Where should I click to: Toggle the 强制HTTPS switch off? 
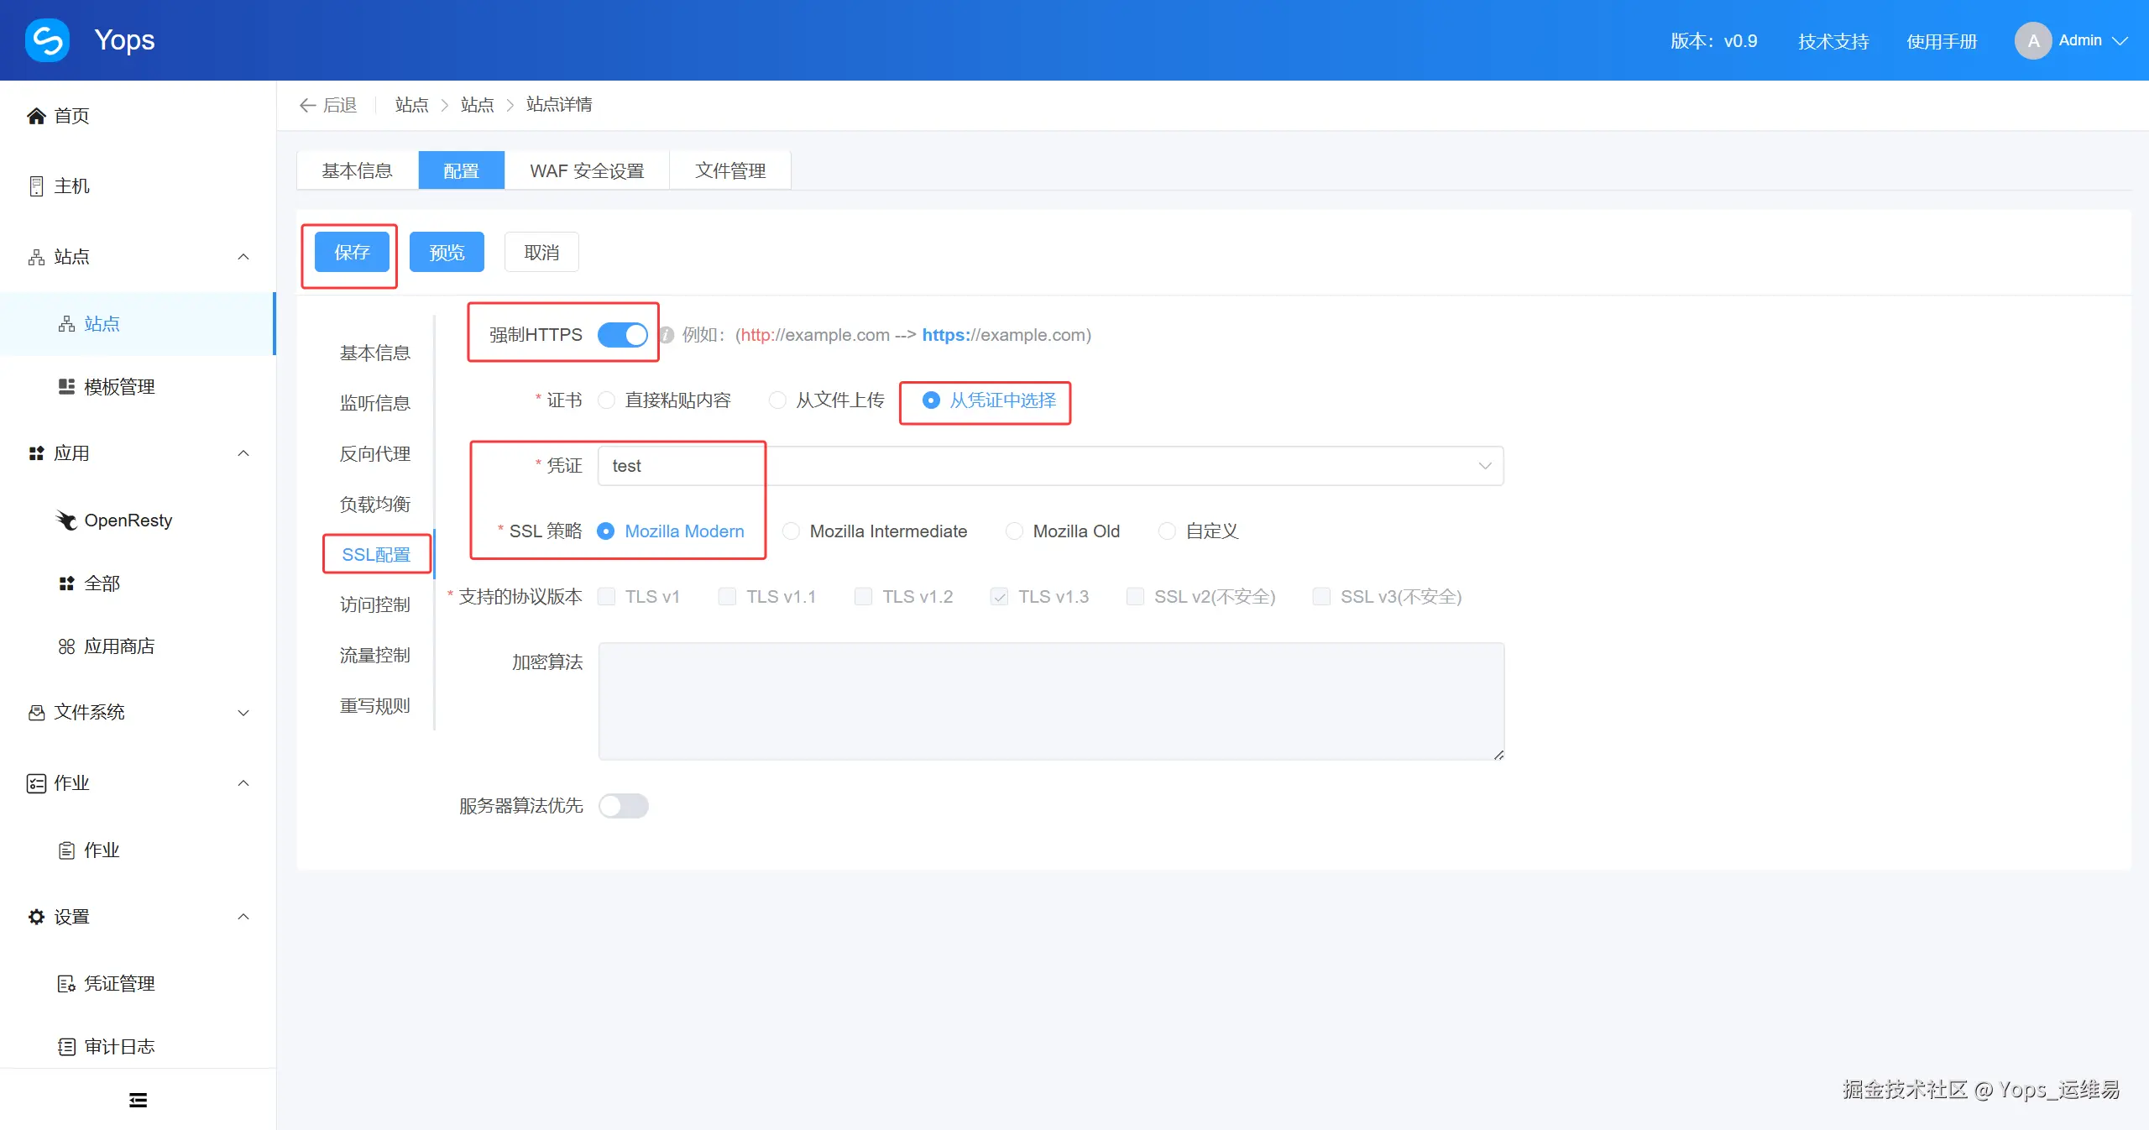point(622,335)
